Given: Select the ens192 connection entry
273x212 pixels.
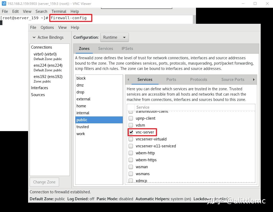Looking at the screenshot, I should (50, 79).
